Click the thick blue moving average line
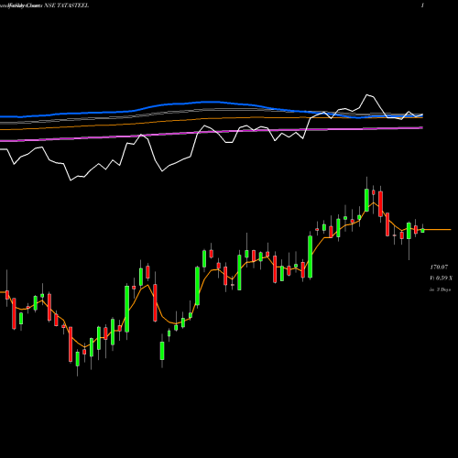Image resolution: width=458 pixels, height=458 pixels. (211, 102)
